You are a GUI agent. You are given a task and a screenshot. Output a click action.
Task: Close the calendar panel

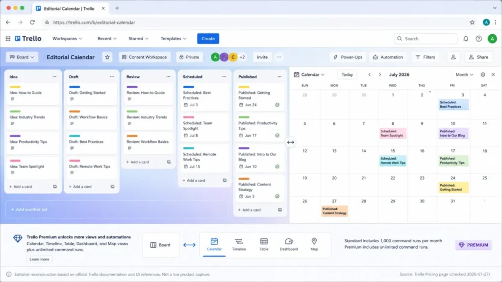[x=493, y=74]
